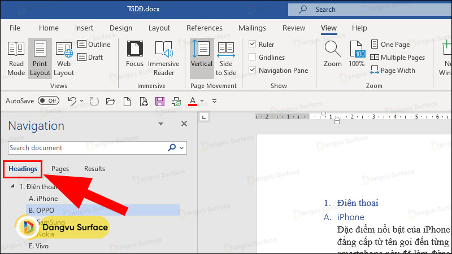
Task: Click the 'Điện thoại' heading in document
Action: point(358,203)
